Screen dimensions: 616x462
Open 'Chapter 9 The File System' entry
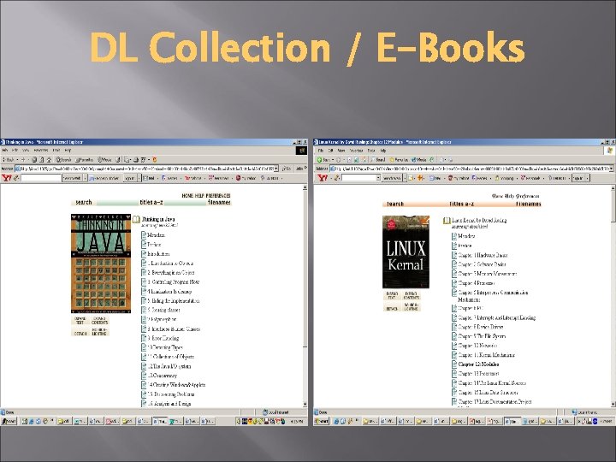click(x=482, y=336)
